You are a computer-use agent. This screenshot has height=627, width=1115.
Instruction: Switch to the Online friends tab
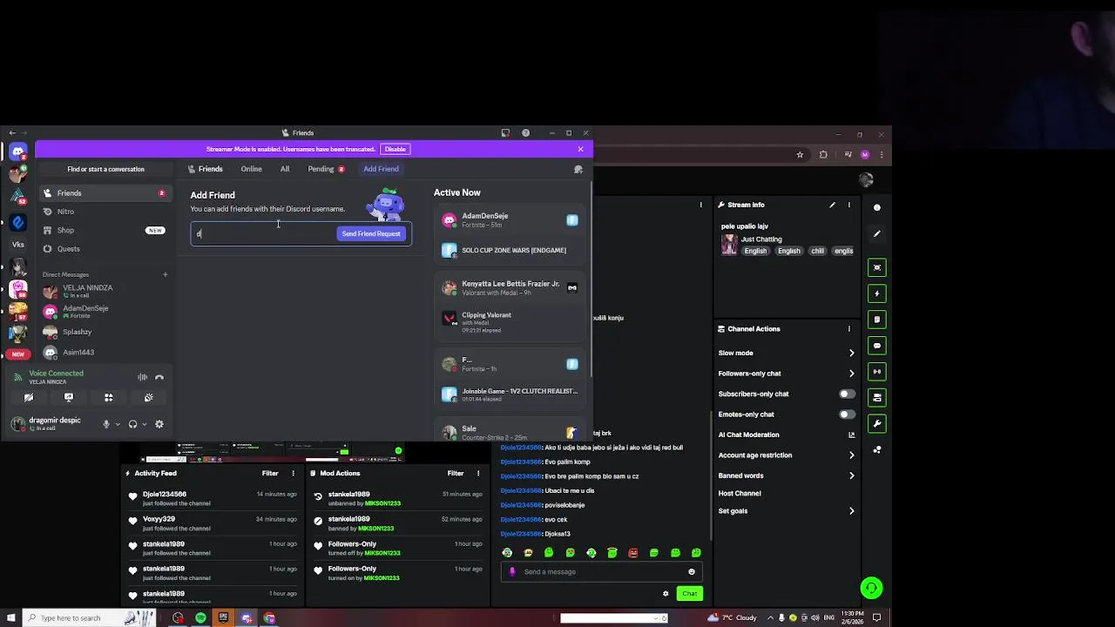[x=251, y=169]
